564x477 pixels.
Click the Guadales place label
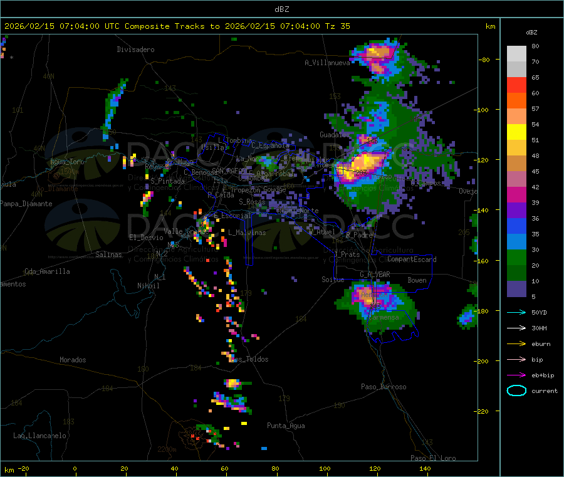[335, 135]
